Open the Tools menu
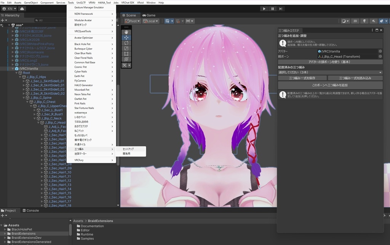390x245 pixels. coord(70,3)
